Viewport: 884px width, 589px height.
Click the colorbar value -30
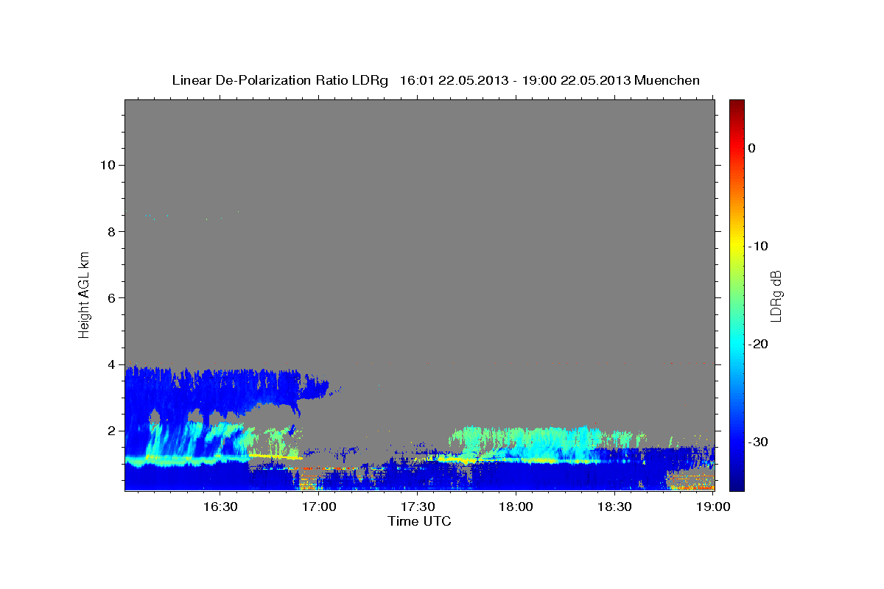coord(758,442)
